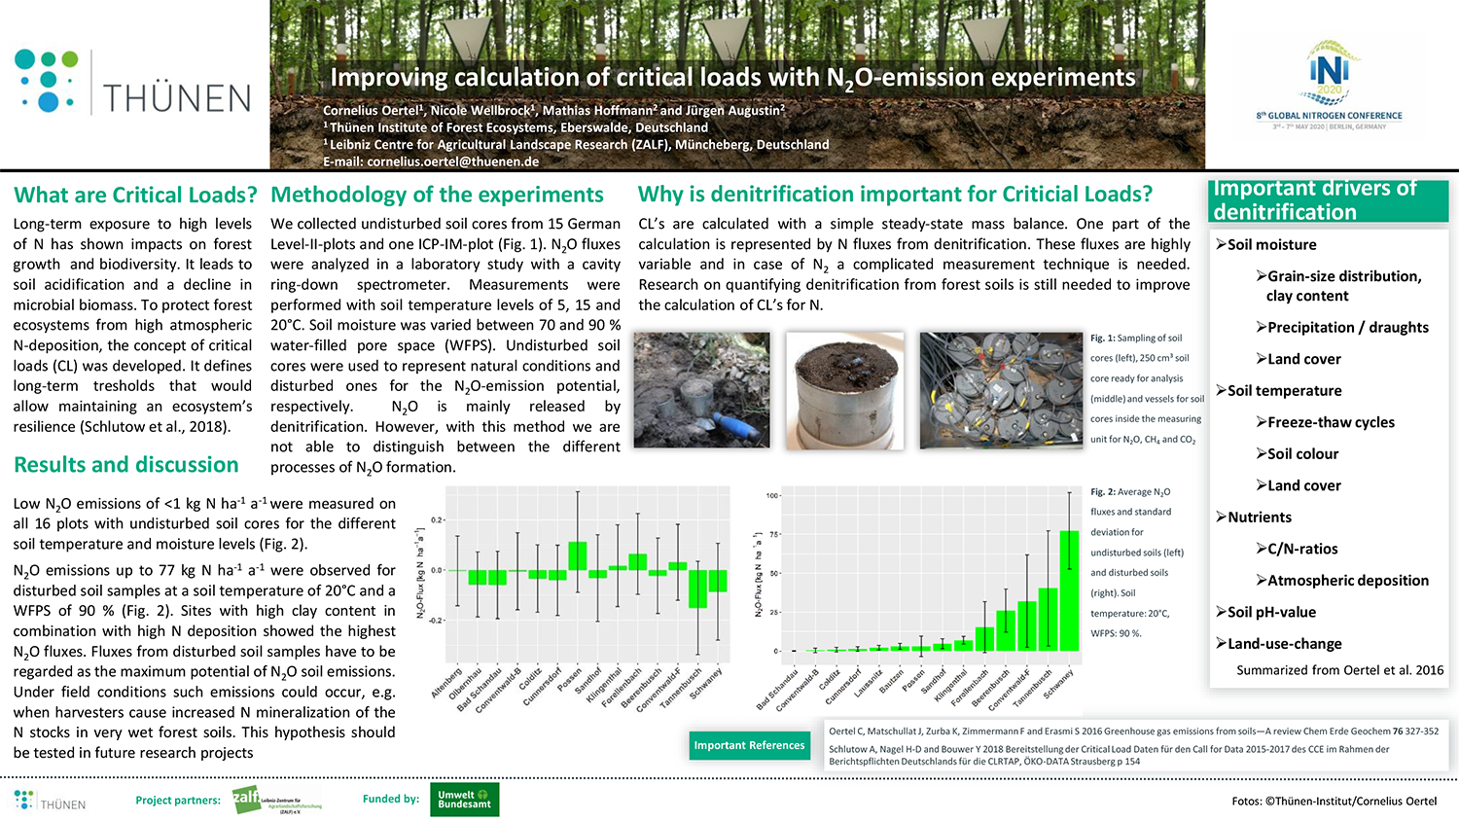Click the paragraph beginning 'Low N2O emissions of <1 kg'
This screenshot has width=1459, height=821.
204,523
